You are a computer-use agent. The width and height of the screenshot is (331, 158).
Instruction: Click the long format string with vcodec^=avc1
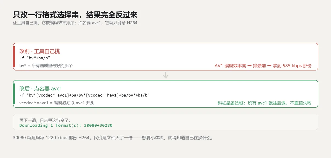85,95
